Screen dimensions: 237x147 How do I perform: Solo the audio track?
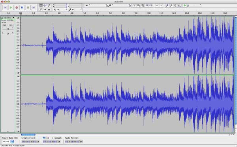tap(11, 25)
